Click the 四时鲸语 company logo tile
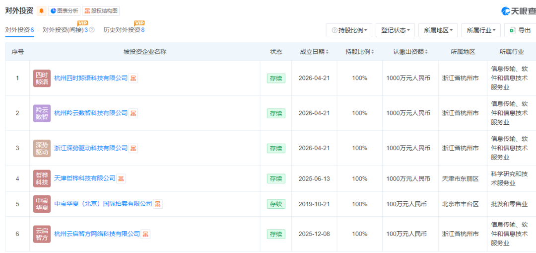The image size is (536, 253). (x=42, y=78)
